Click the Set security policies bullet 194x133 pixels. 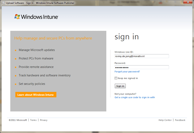(32, 84)
